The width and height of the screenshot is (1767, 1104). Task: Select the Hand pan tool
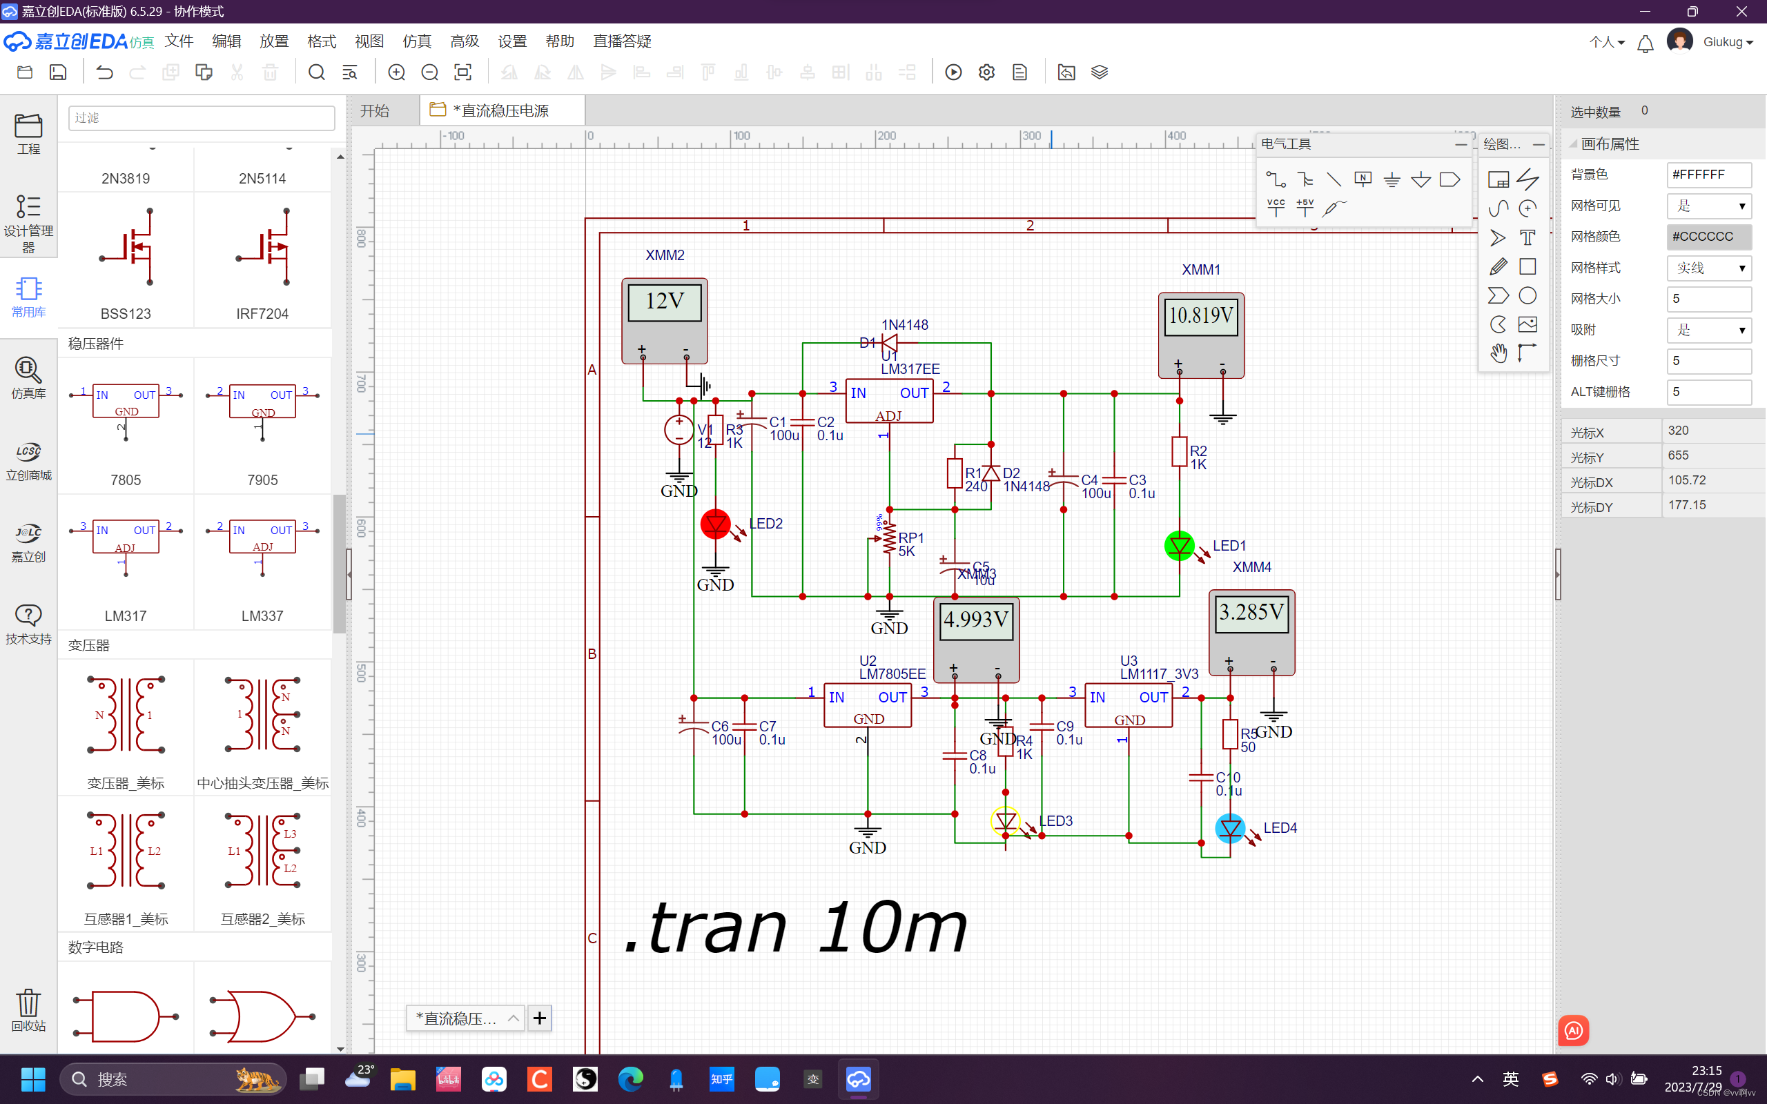(1498, 353)
